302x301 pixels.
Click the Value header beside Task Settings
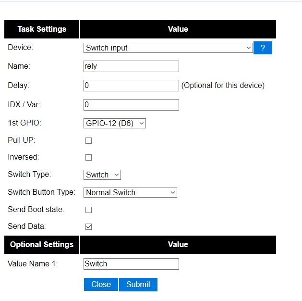pos(178,29)
